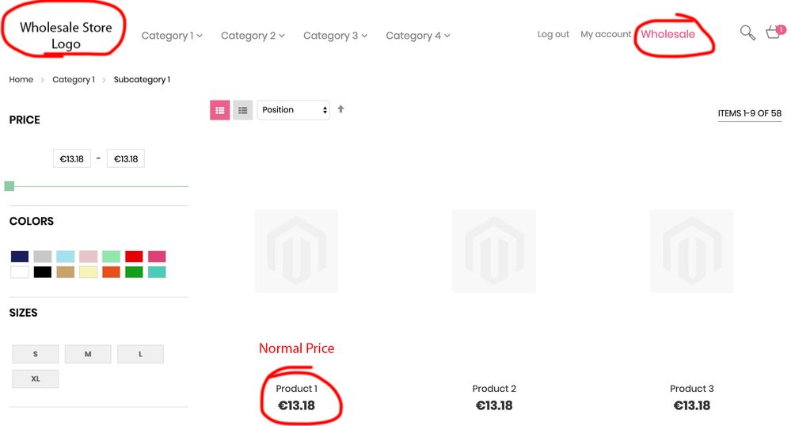This screenshot has width=791, height=426.
Task: Open Category 4 navigation menu
Action: (417, 36)
